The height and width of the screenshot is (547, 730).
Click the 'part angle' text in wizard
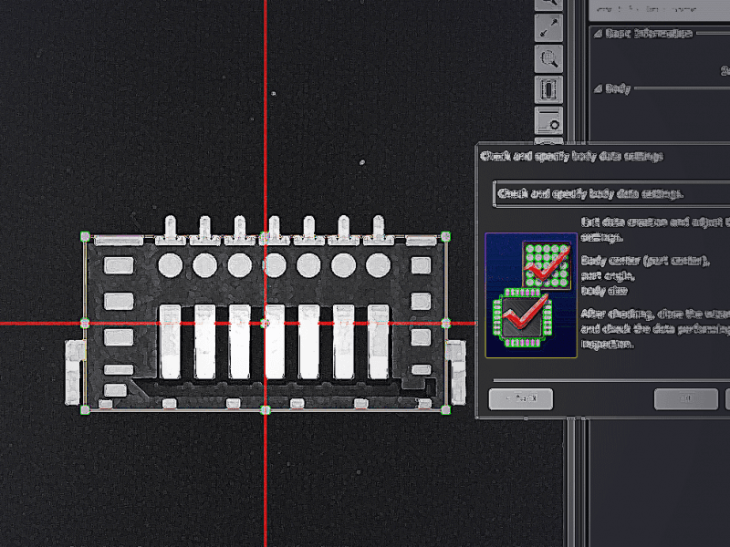609,276
